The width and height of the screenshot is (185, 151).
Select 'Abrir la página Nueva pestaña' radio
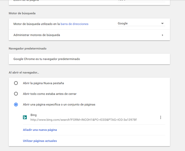pos(16,83)
